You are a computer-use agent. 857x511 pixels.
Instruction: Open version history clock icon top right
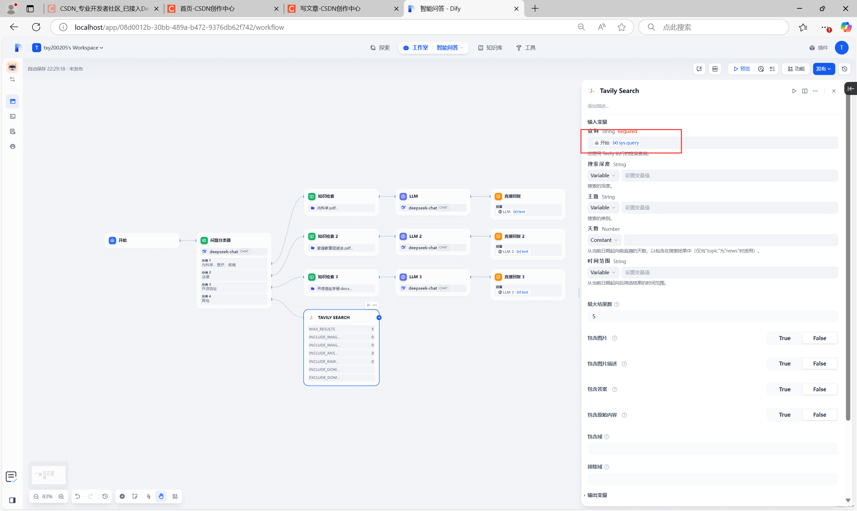tap(844, 69)
